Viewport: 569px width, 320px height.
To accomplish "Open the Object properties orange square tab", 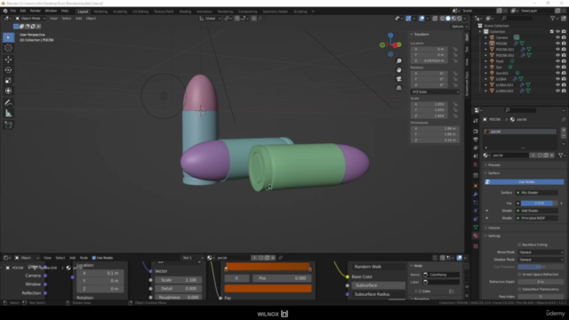I will [476, 186].
